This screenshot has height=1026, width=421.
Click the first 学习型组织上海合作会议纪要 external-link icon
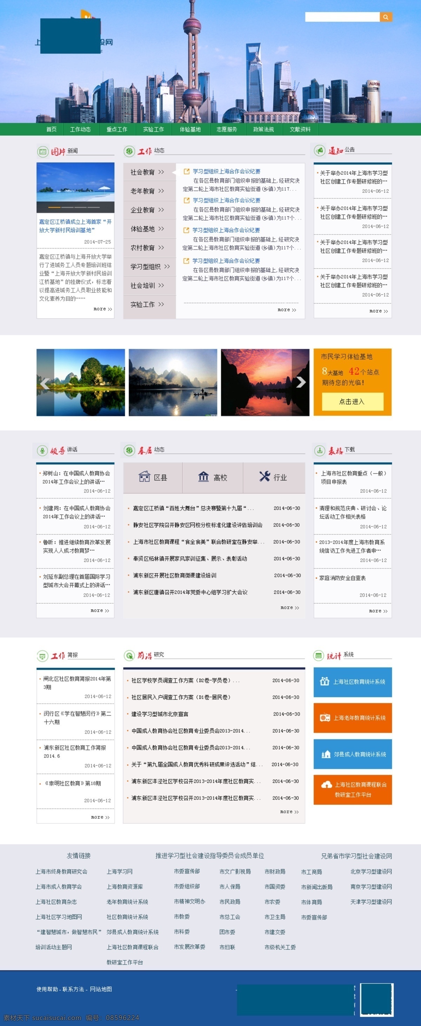(186, 171)
